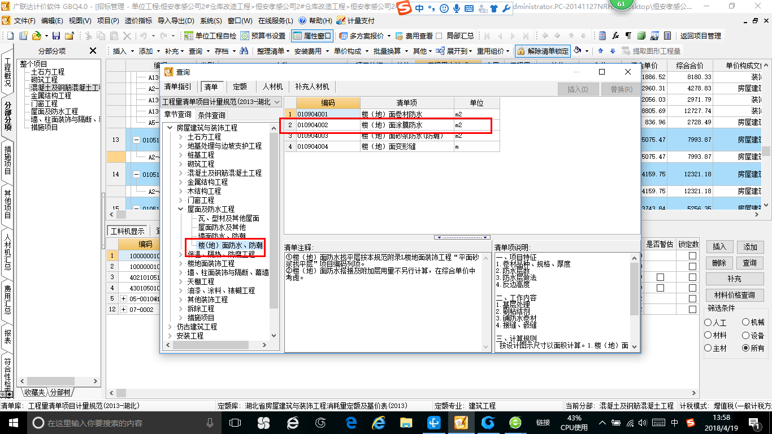Click the 单位工程自检 toolbar item
This screenshot has width=772, height=434.
click(x=210, y=36)
